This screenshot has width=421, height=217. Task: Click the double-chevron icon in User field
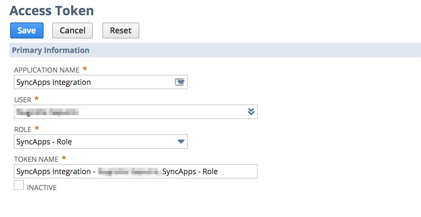click(x=251, y=112)
